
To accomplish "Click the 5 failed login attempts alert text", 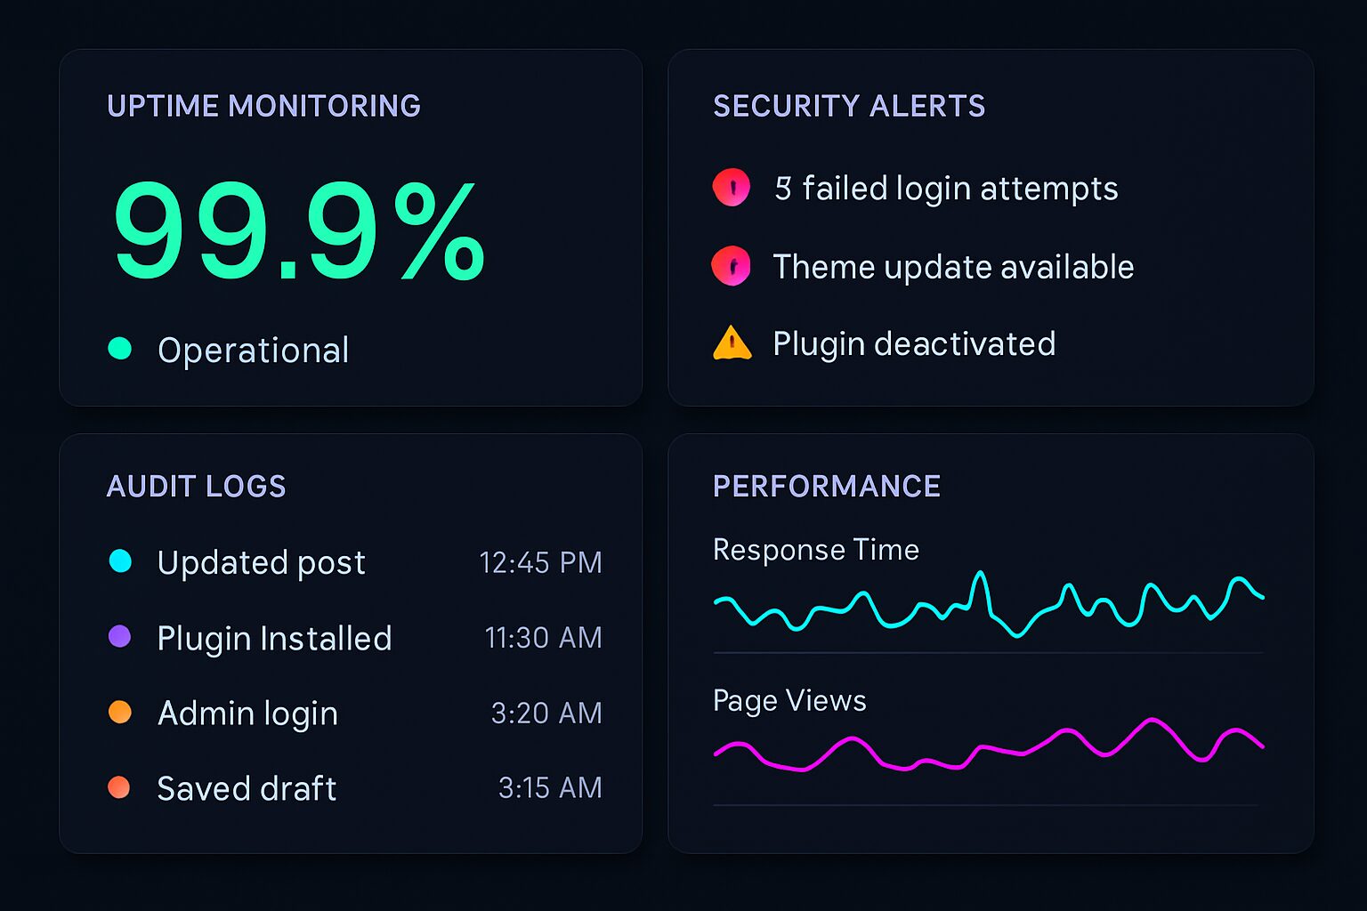I will (945, 188).
